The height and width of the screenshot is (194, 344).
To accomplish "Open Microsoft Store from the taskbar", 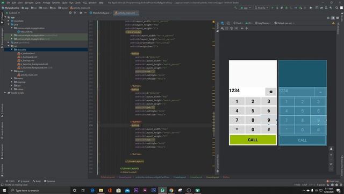I will point(118,190).
